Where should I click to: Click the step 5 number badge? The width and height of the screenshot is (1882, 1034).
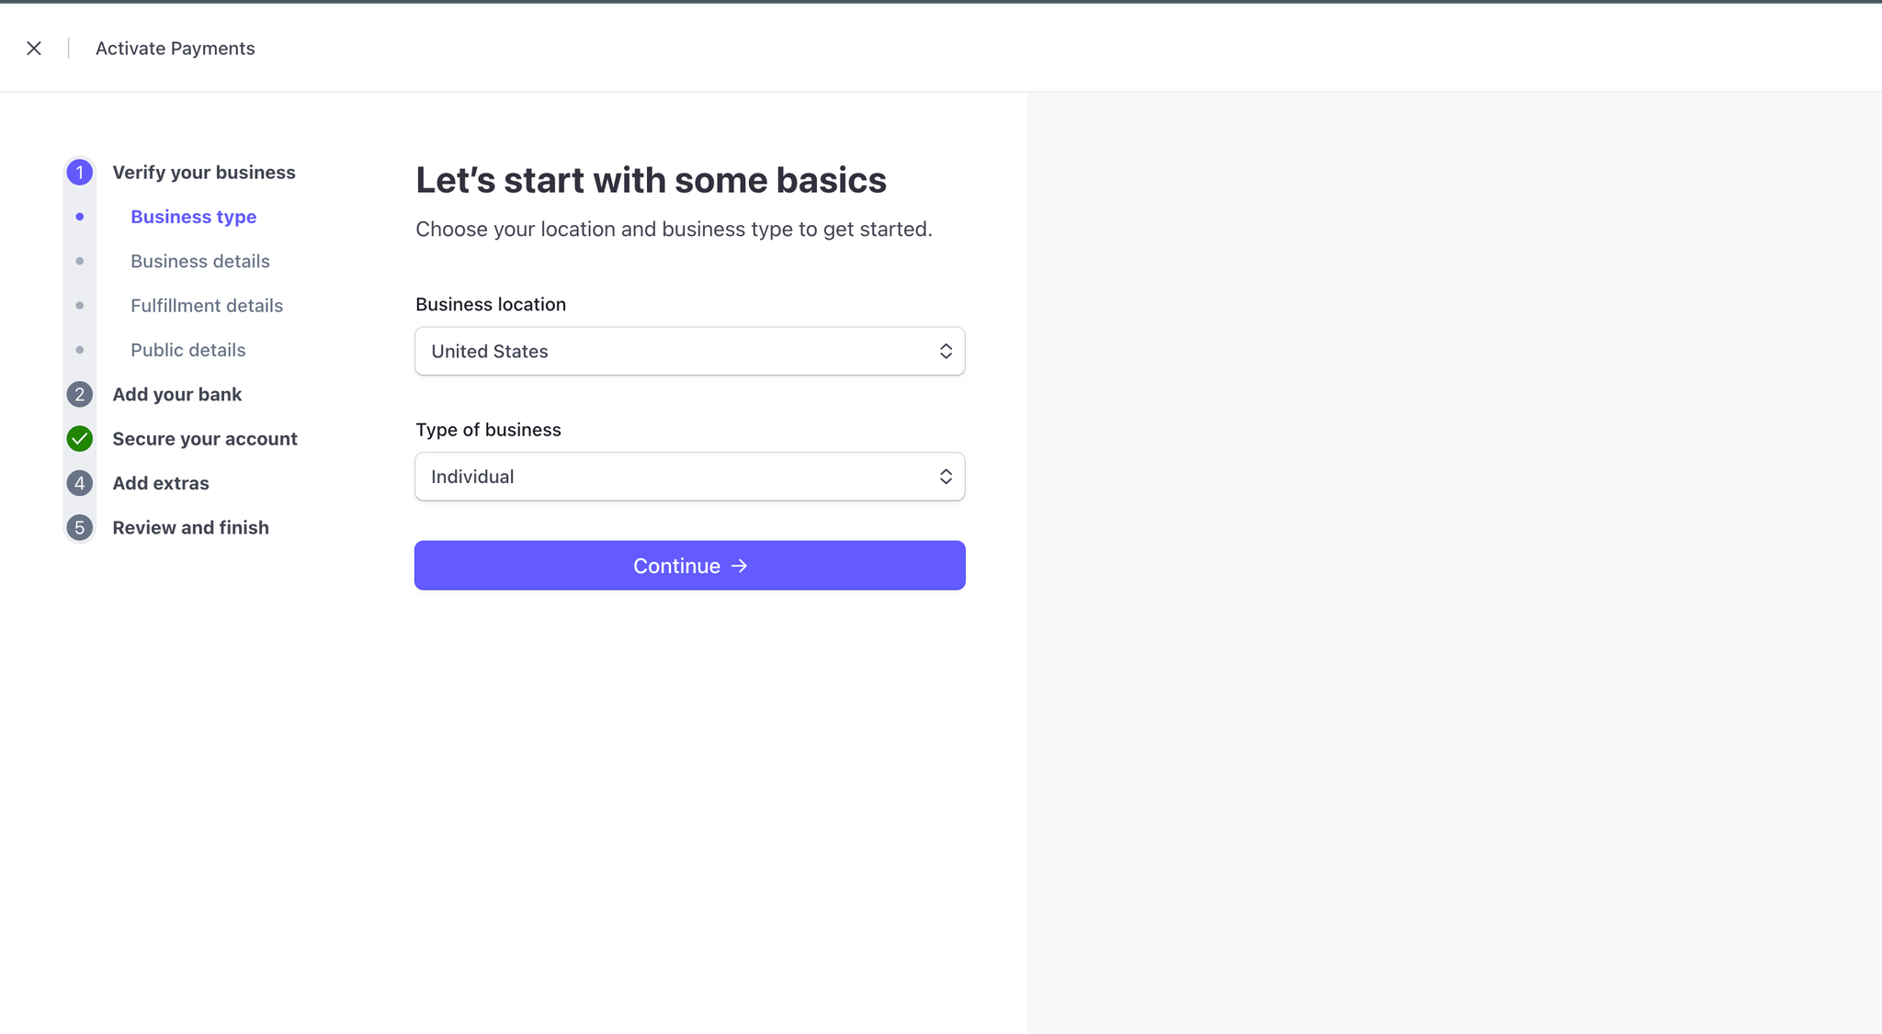pos(80,528)
